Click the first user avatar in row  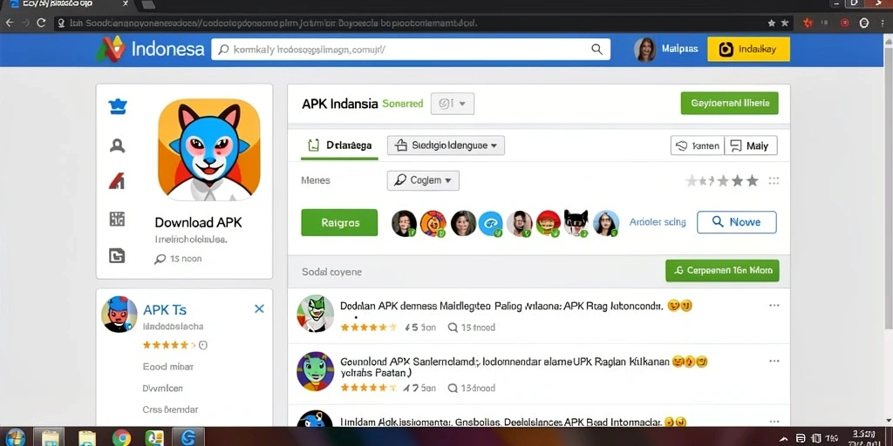point(405,223)
